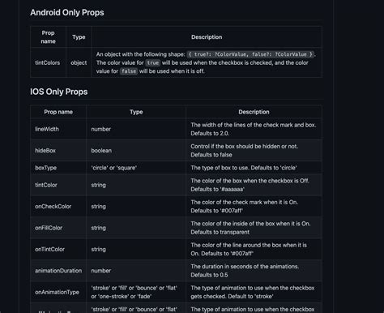The height and width of the screenshot is (313, 384).
Task: Click 'The color of the inside of the box' description
Action: (x=250, y=228)
